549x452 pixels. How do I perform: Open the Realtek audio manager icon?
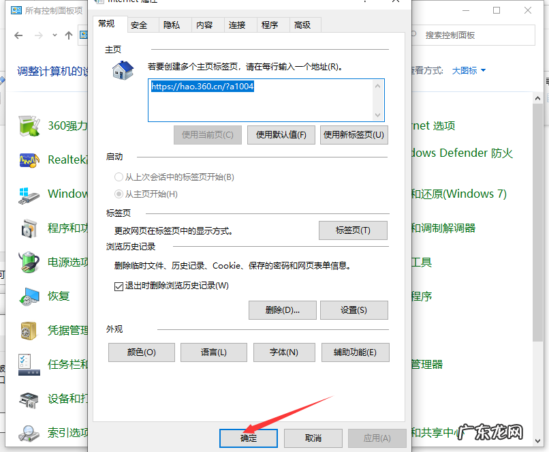coord(29,160)
